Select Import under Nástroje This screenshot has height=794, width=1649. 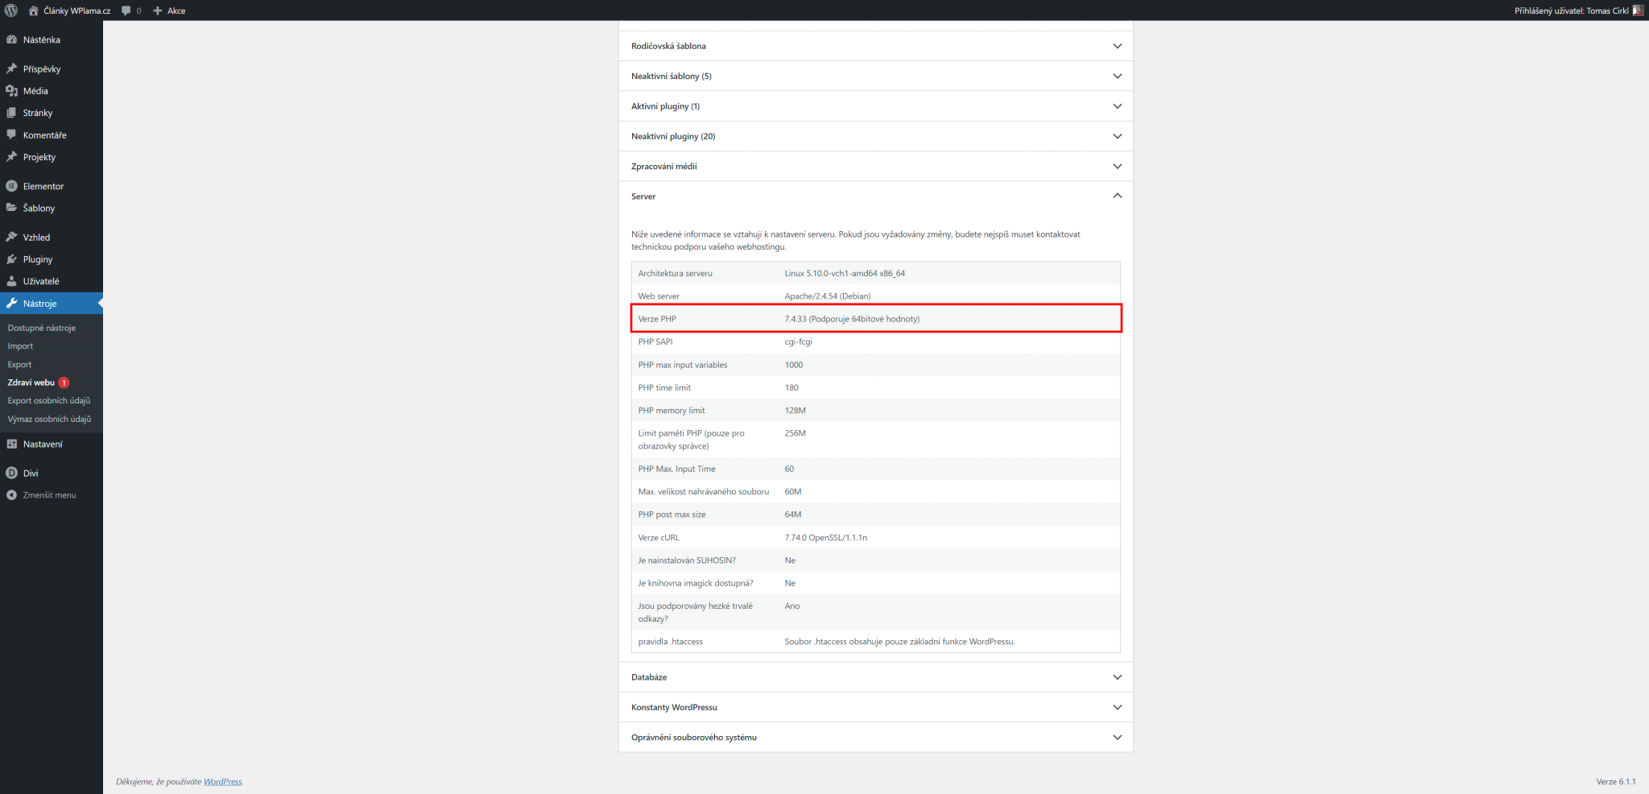[19, 345]
